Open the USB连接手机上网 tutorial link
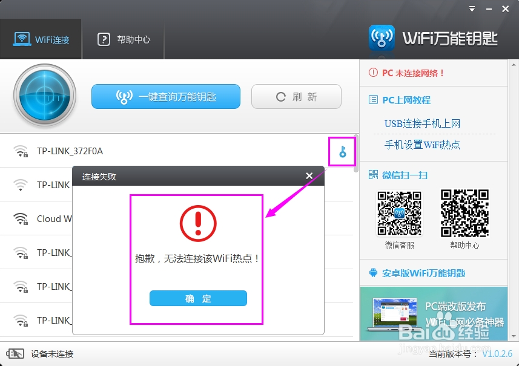The width and height of the screenshot is (519, 366). tap(422, 123)
